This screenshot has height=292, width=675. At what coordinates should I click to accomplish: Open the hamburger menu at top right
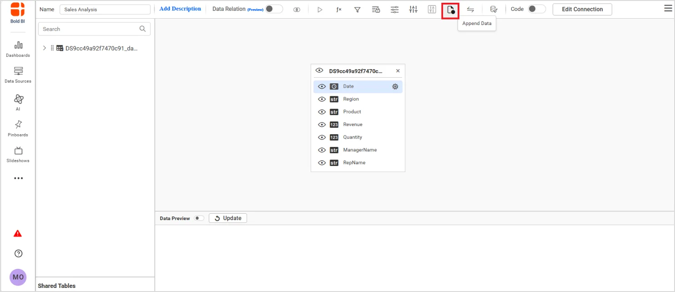point(668,8)
